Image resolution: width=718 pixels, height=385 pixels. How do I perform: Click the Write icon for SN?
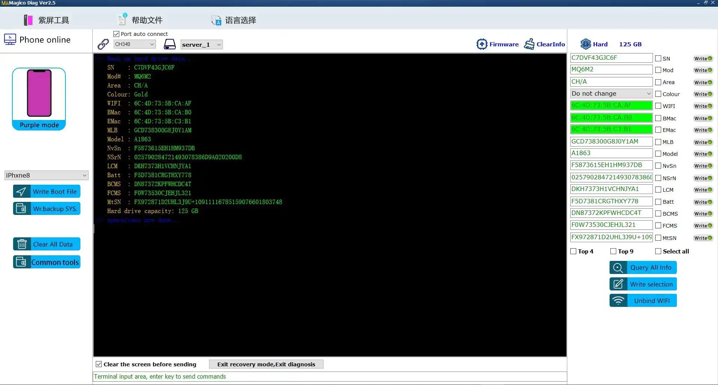coord(703,59)
